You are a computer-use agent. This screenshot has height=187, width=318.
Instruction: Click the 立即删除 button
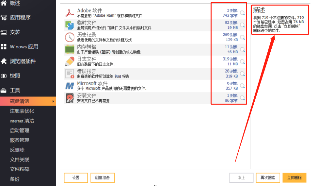coord(294,178)
